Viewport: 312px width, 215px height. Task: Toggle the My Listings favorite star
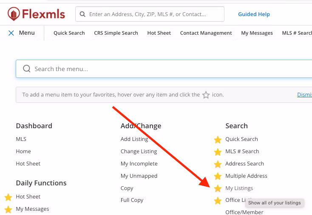pos(218,188)
